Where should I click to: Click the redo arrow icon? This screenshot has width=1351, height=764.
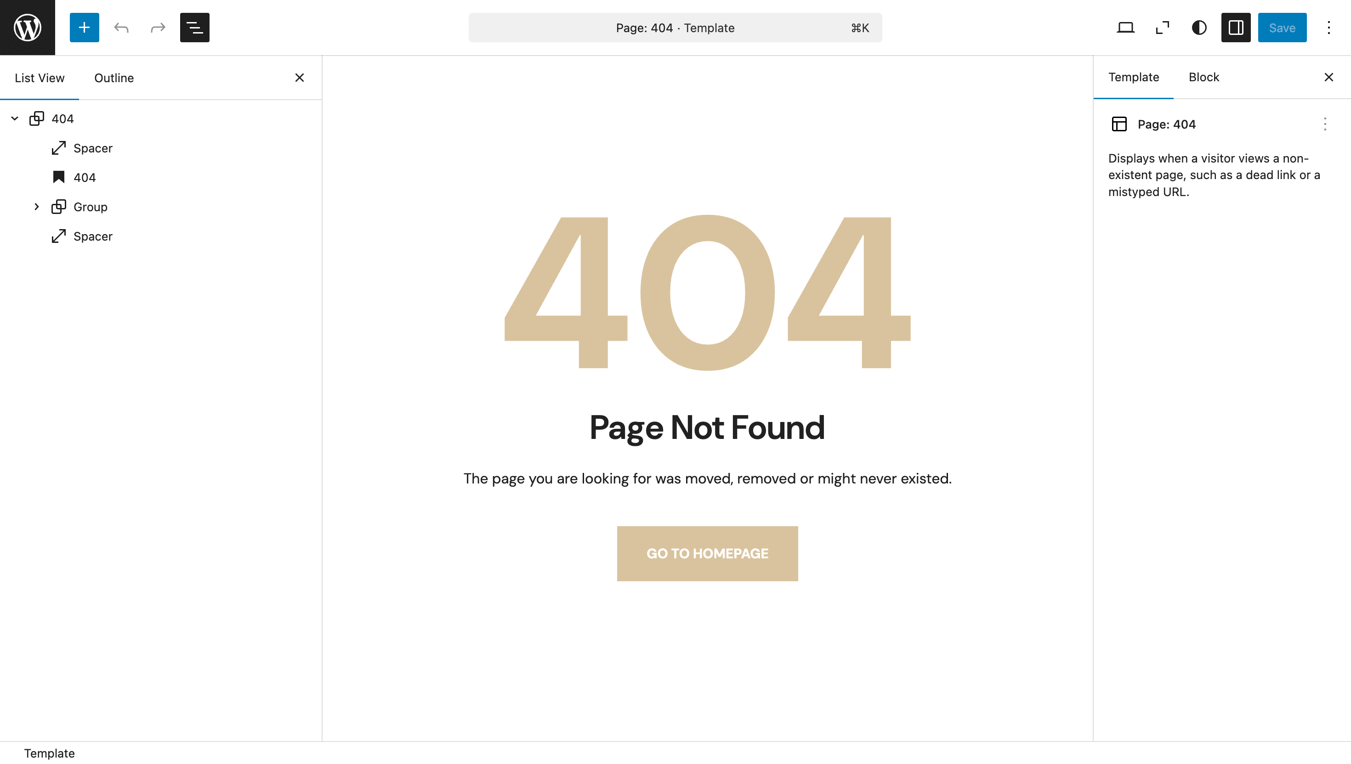pos(158,27)
